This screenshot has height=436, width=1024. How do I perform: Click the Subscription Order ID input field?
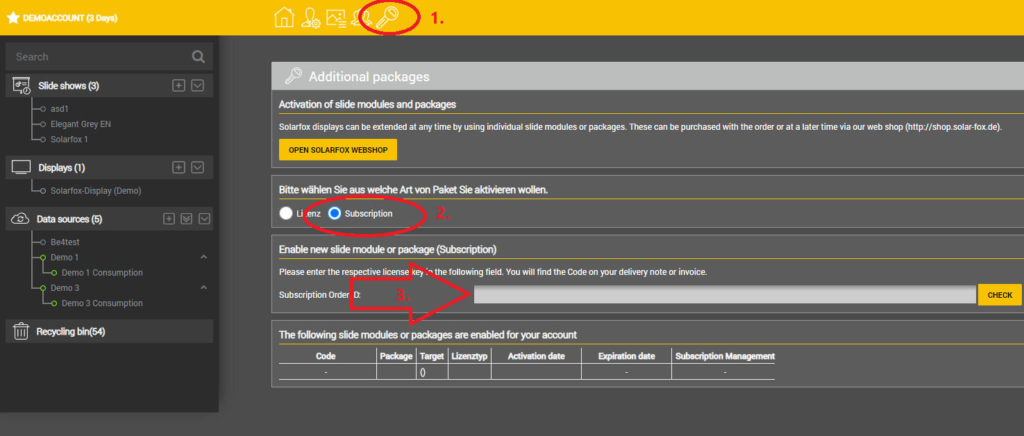pyautogui.click(x=725, y=295)
